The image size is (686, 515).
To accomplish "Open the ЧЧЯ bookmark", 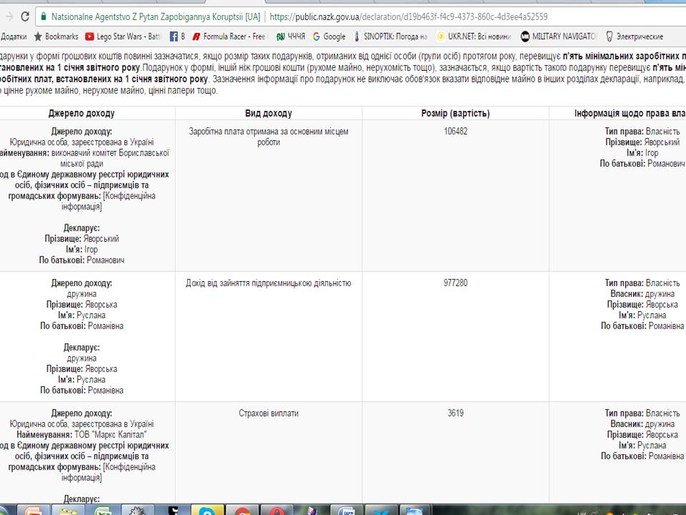I will click(x=291, y=36).
